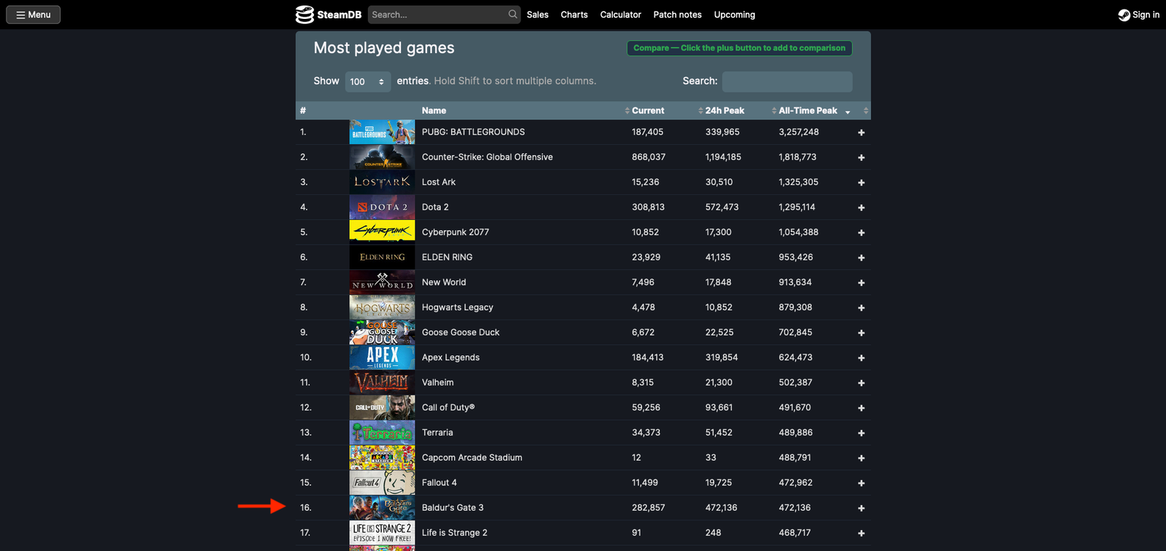The height and width of the screenshot is (551, 1166).
Task: Click the Valheim thumbnail image
Action: pos(382,382)
